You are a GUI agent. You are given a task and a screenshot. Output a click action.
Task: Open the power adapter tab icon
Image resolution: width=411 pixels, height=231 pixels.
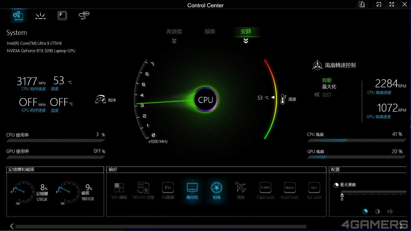click(x=84, y=15)
